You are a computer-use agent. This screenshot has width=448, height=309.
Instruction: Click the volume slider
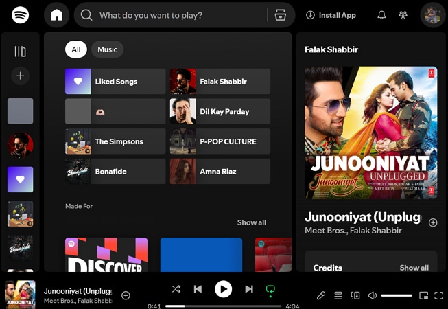(397, 295)
